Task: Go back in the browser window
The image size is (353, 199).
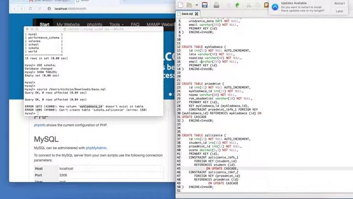Action: click(x=15, y=9)
